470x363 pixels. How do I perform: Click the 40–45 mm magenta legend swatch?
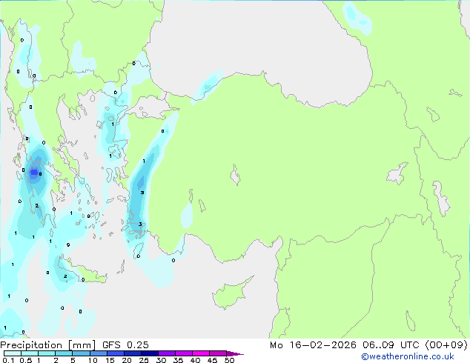tap(201, 353)
